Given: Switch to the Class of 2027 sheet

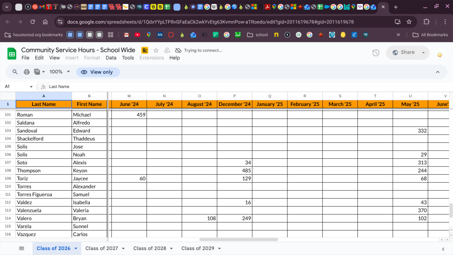Looking at the screenshot, I should (102, 248).
